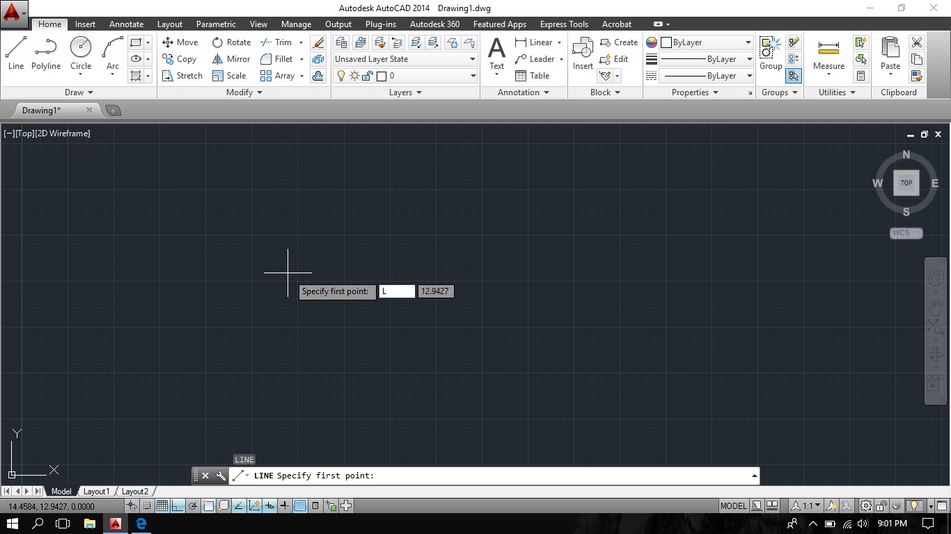Click inside the dynamic input coordinate field

(396, 291)
